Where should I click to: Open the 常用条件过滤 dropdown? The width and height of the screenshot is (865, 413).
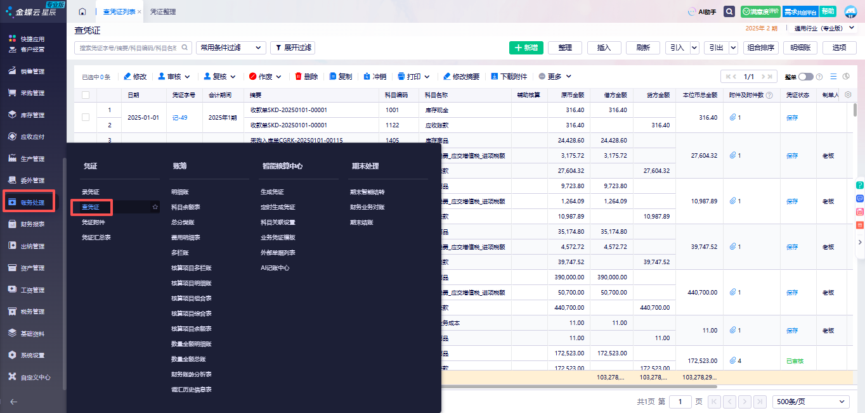click(231, 48)
